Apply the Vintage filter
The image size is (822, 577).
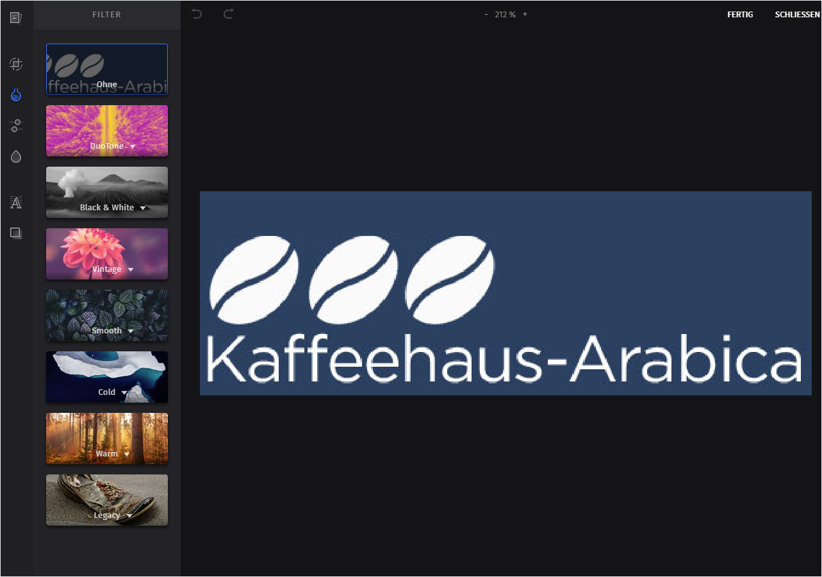click(107, 254)
